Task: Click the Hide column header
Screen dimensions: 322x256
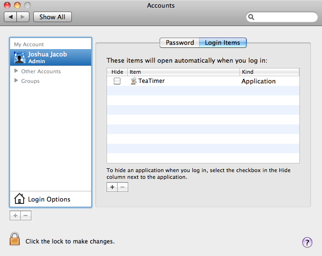Action: click(x=117, y=72)
